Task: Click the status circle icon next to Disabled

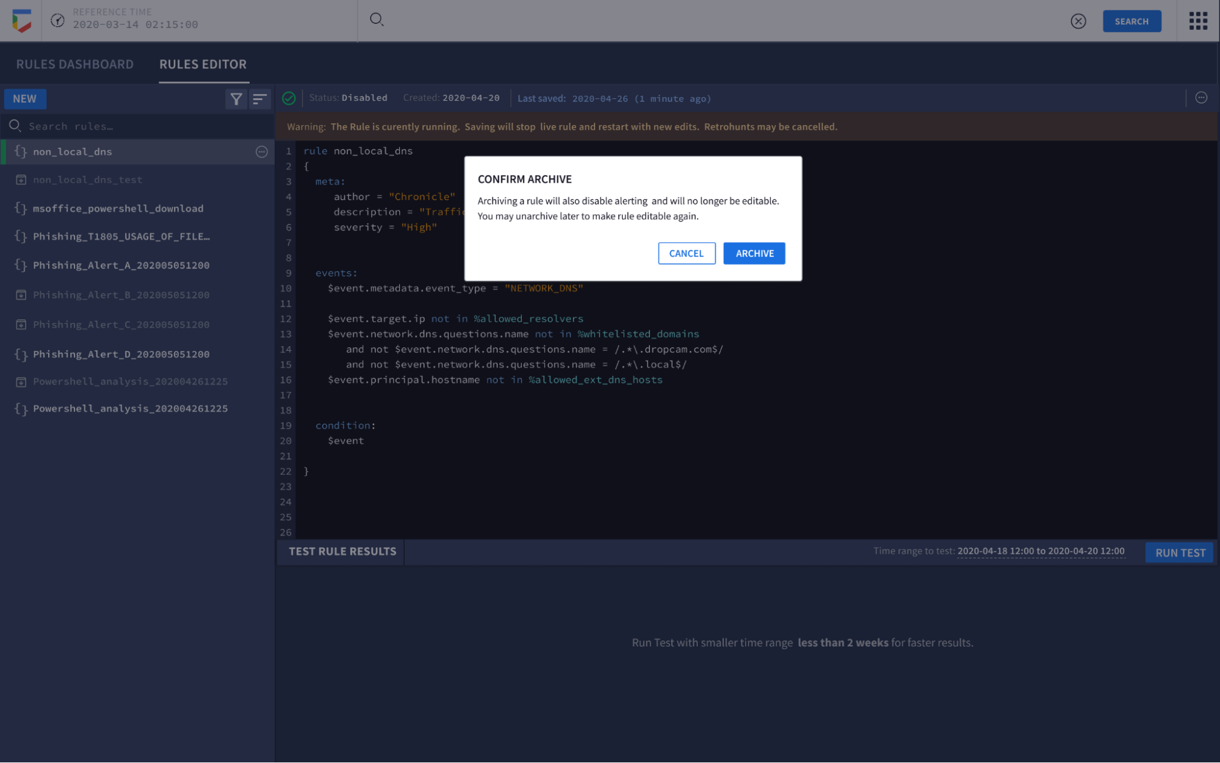Action: click(x=288, y=98)
